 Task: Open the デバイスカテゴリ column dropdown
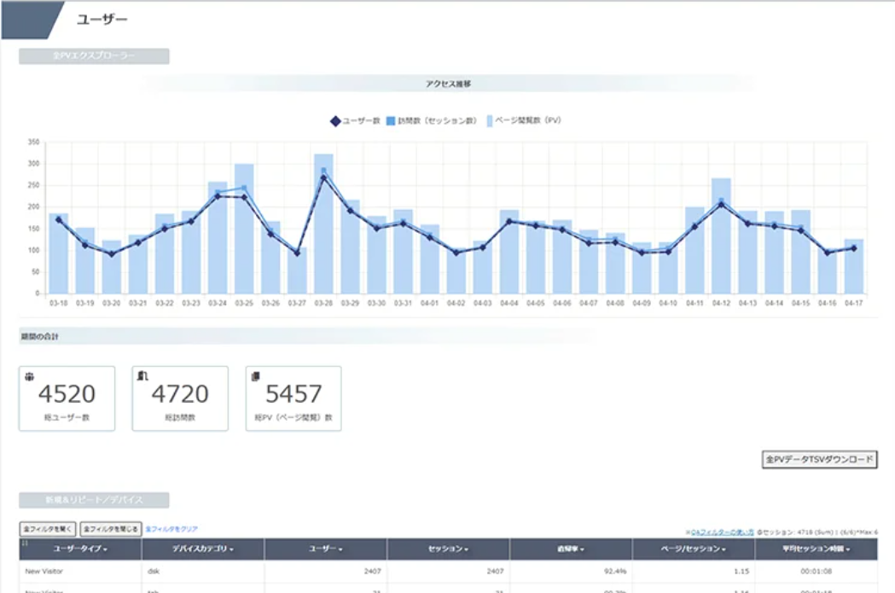pos(203,549)
